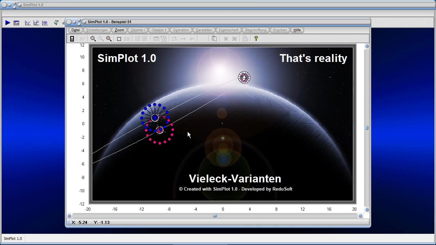Open the Hilfe menu

297,30
